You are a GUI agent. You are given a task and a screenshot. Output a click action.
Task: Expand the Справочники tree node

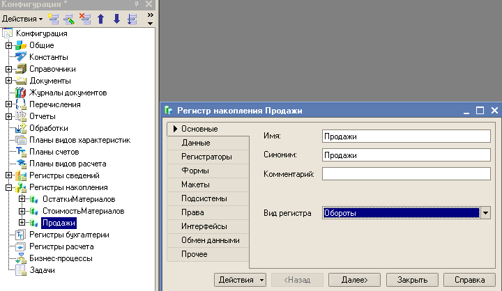coord(8,69)
